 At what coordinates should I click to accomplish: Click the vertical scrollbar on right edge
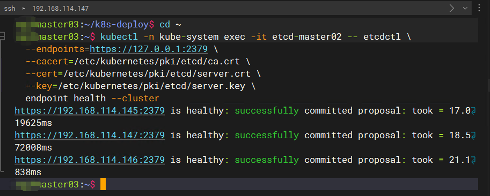coord(489,98)
